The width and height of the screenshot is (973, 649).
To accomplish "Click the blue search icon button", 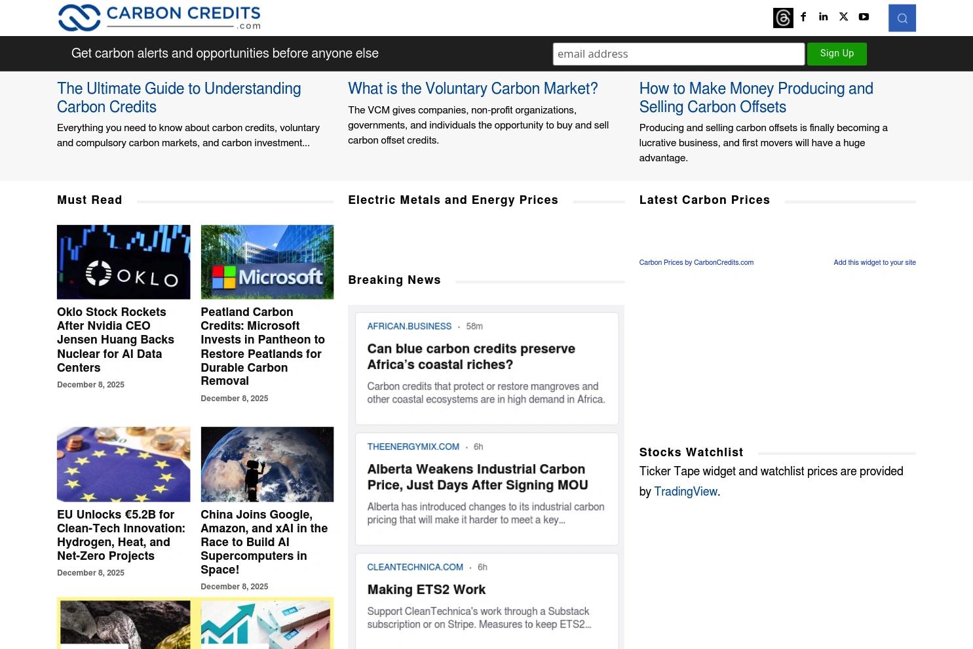I will [902, 18].
